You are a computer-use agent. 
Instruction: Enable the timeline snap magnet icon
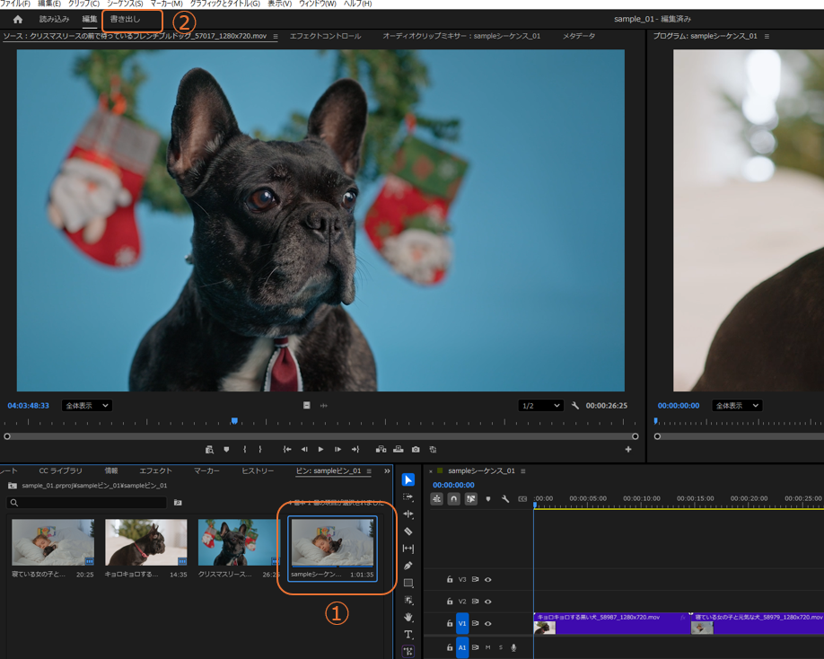[x=453, y=499]
